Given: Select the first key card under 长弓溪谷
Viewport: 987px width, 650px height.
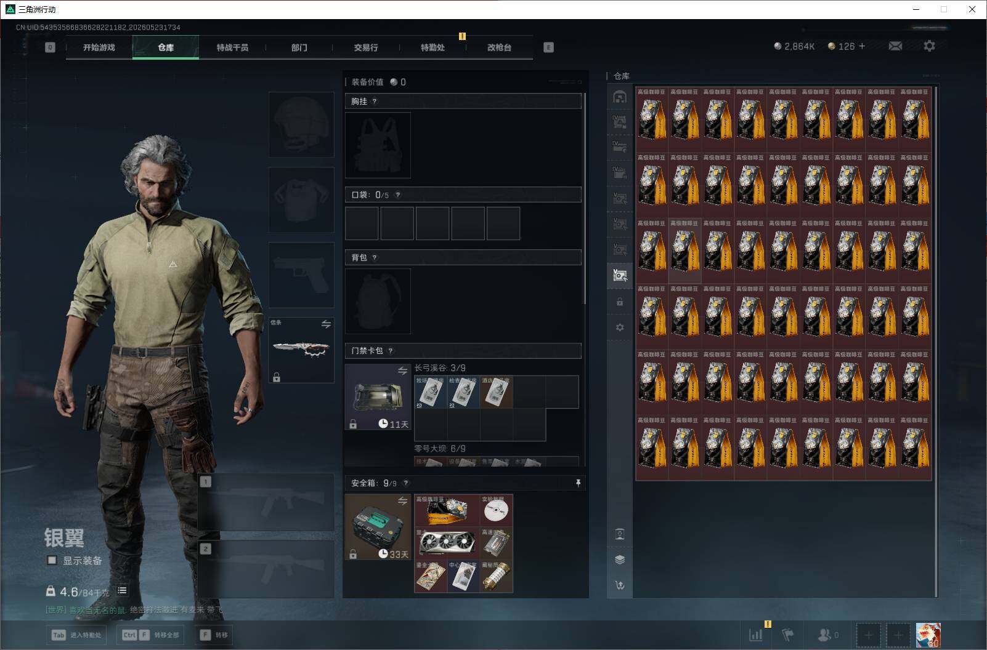Looking at the screenshot, I should tap(431, 391).
